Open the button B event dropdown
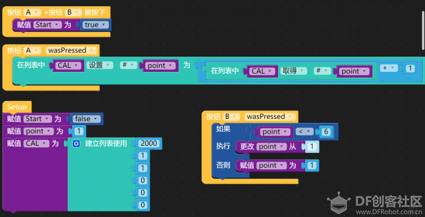Viewport: 425px width, 217px height. (231, 117)
